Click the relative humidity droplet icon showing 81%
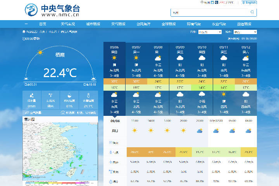Screen dimensions: 279x186 click(69, 95)
